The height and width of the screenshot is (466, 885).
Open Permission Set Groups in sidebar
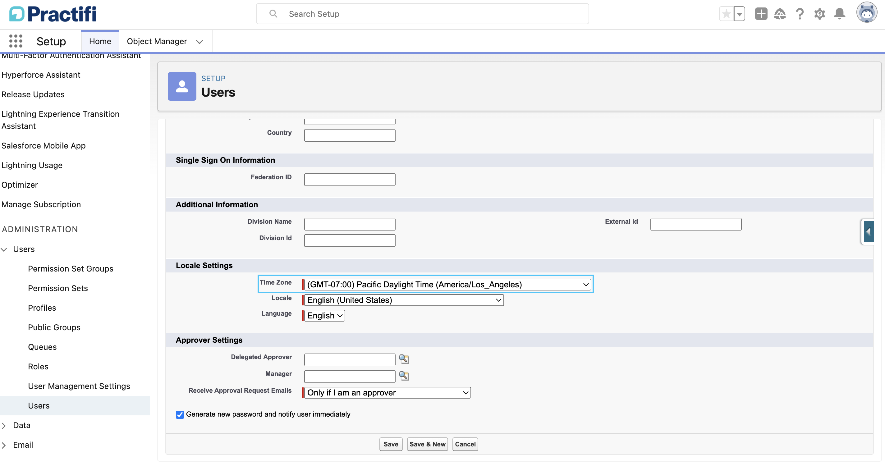(71, 268)
